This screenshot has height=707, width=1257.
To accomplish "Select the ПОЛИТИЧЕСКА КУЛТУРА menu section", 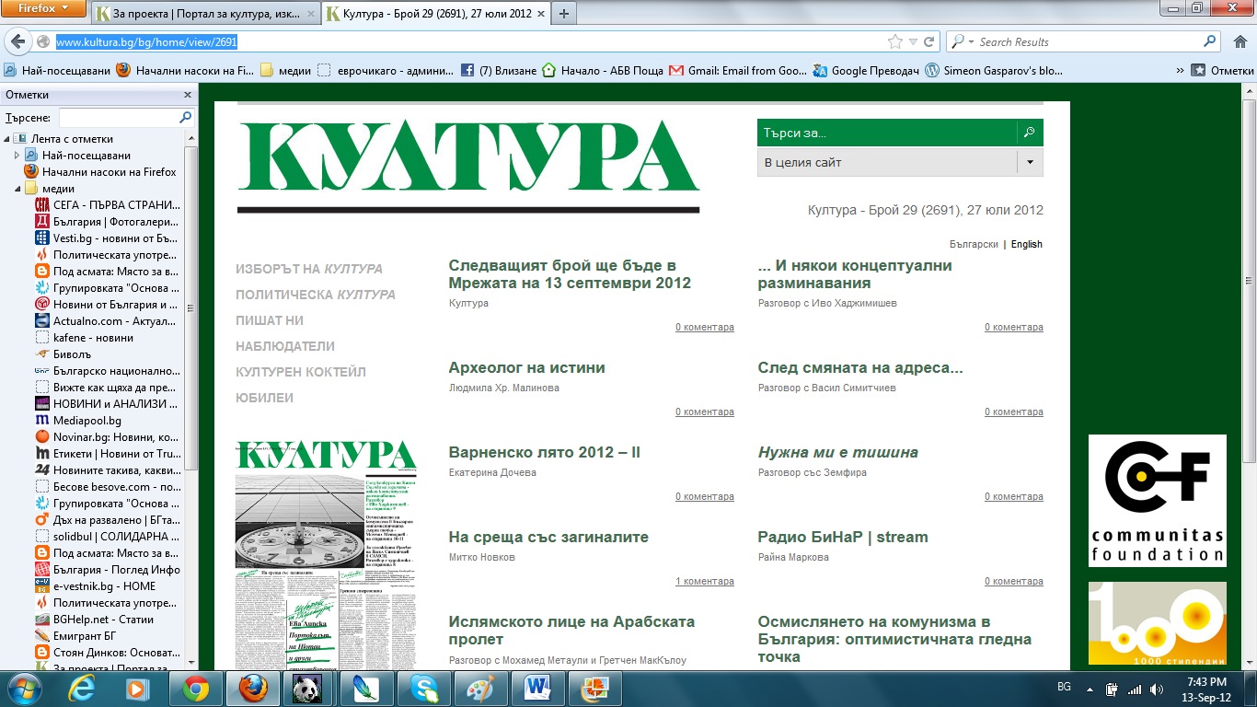I will pos(315,295).
